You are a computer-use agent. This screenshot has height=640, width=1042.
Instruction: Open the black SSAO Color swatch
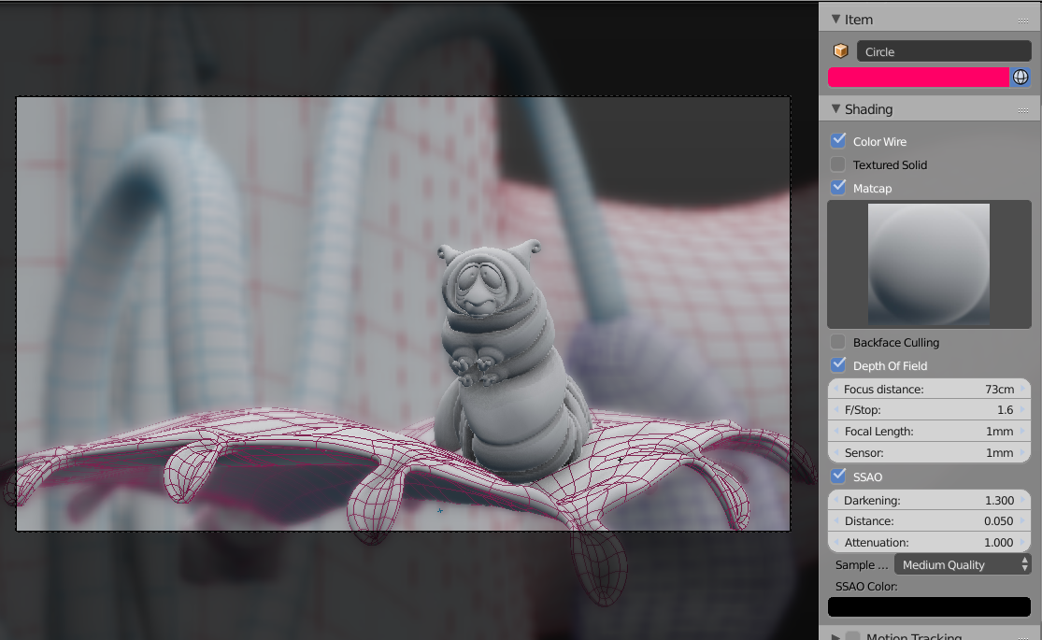click(929, 606)
